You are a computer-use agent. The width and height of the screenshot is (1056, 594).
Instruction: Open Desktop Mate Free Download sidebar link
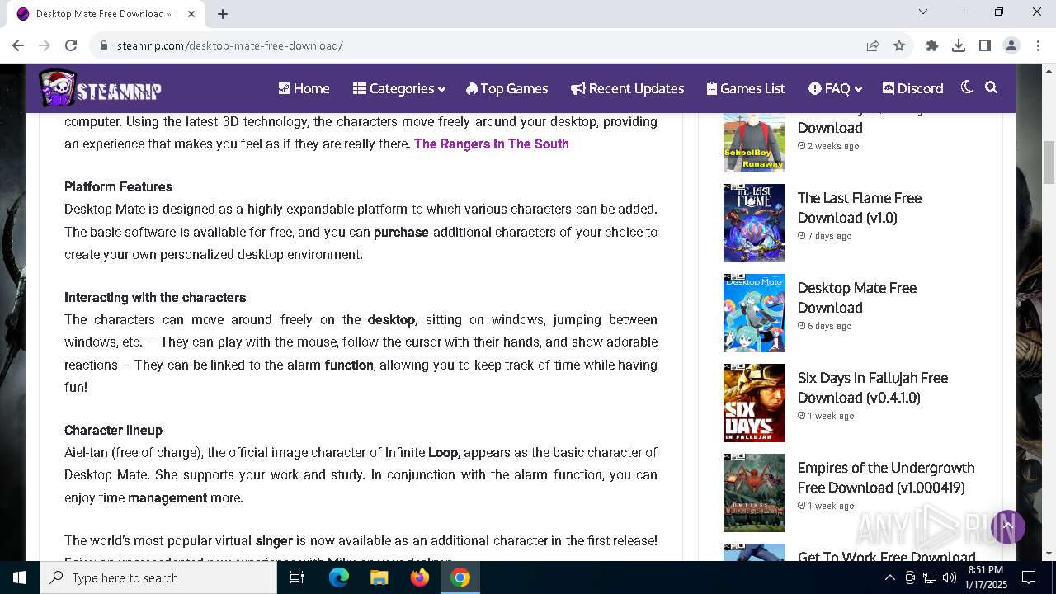pos(856,298)
